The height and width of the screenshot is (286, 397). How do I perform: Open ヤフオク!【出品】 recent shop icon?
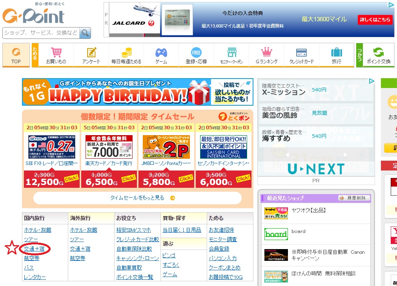coord(276,213)
